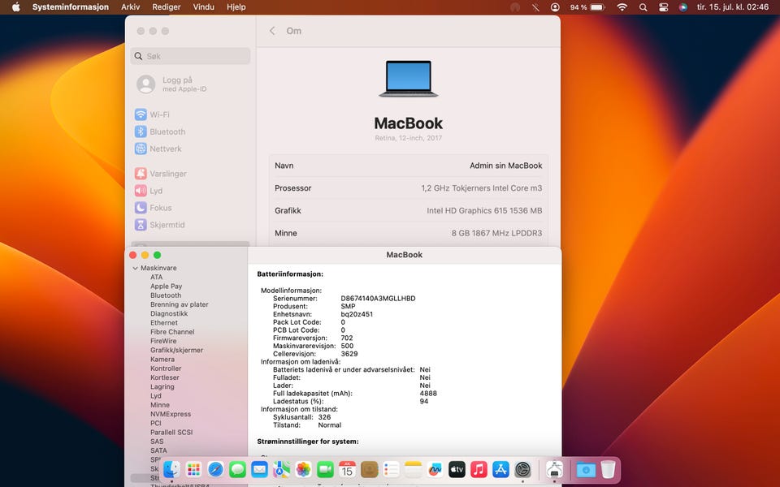Open Skjermtid settings in sidebar
The width and height of the screenshot is (780, 487).
(167, 225)
